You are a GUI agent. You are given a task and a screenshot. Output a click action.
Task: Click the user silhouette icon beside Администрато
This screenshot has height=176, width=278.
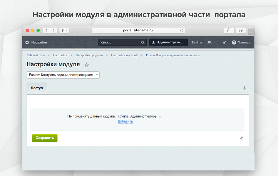click(154, 42)
